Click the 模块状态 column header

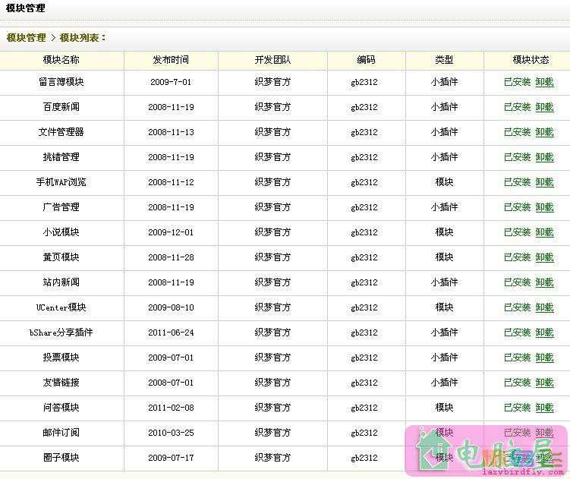531,60
